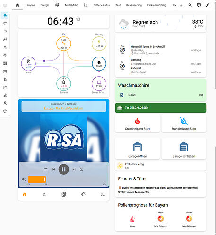Open the Waschmaschine Status row
This screenshot has width=216, height=235.
pos(161,95)
